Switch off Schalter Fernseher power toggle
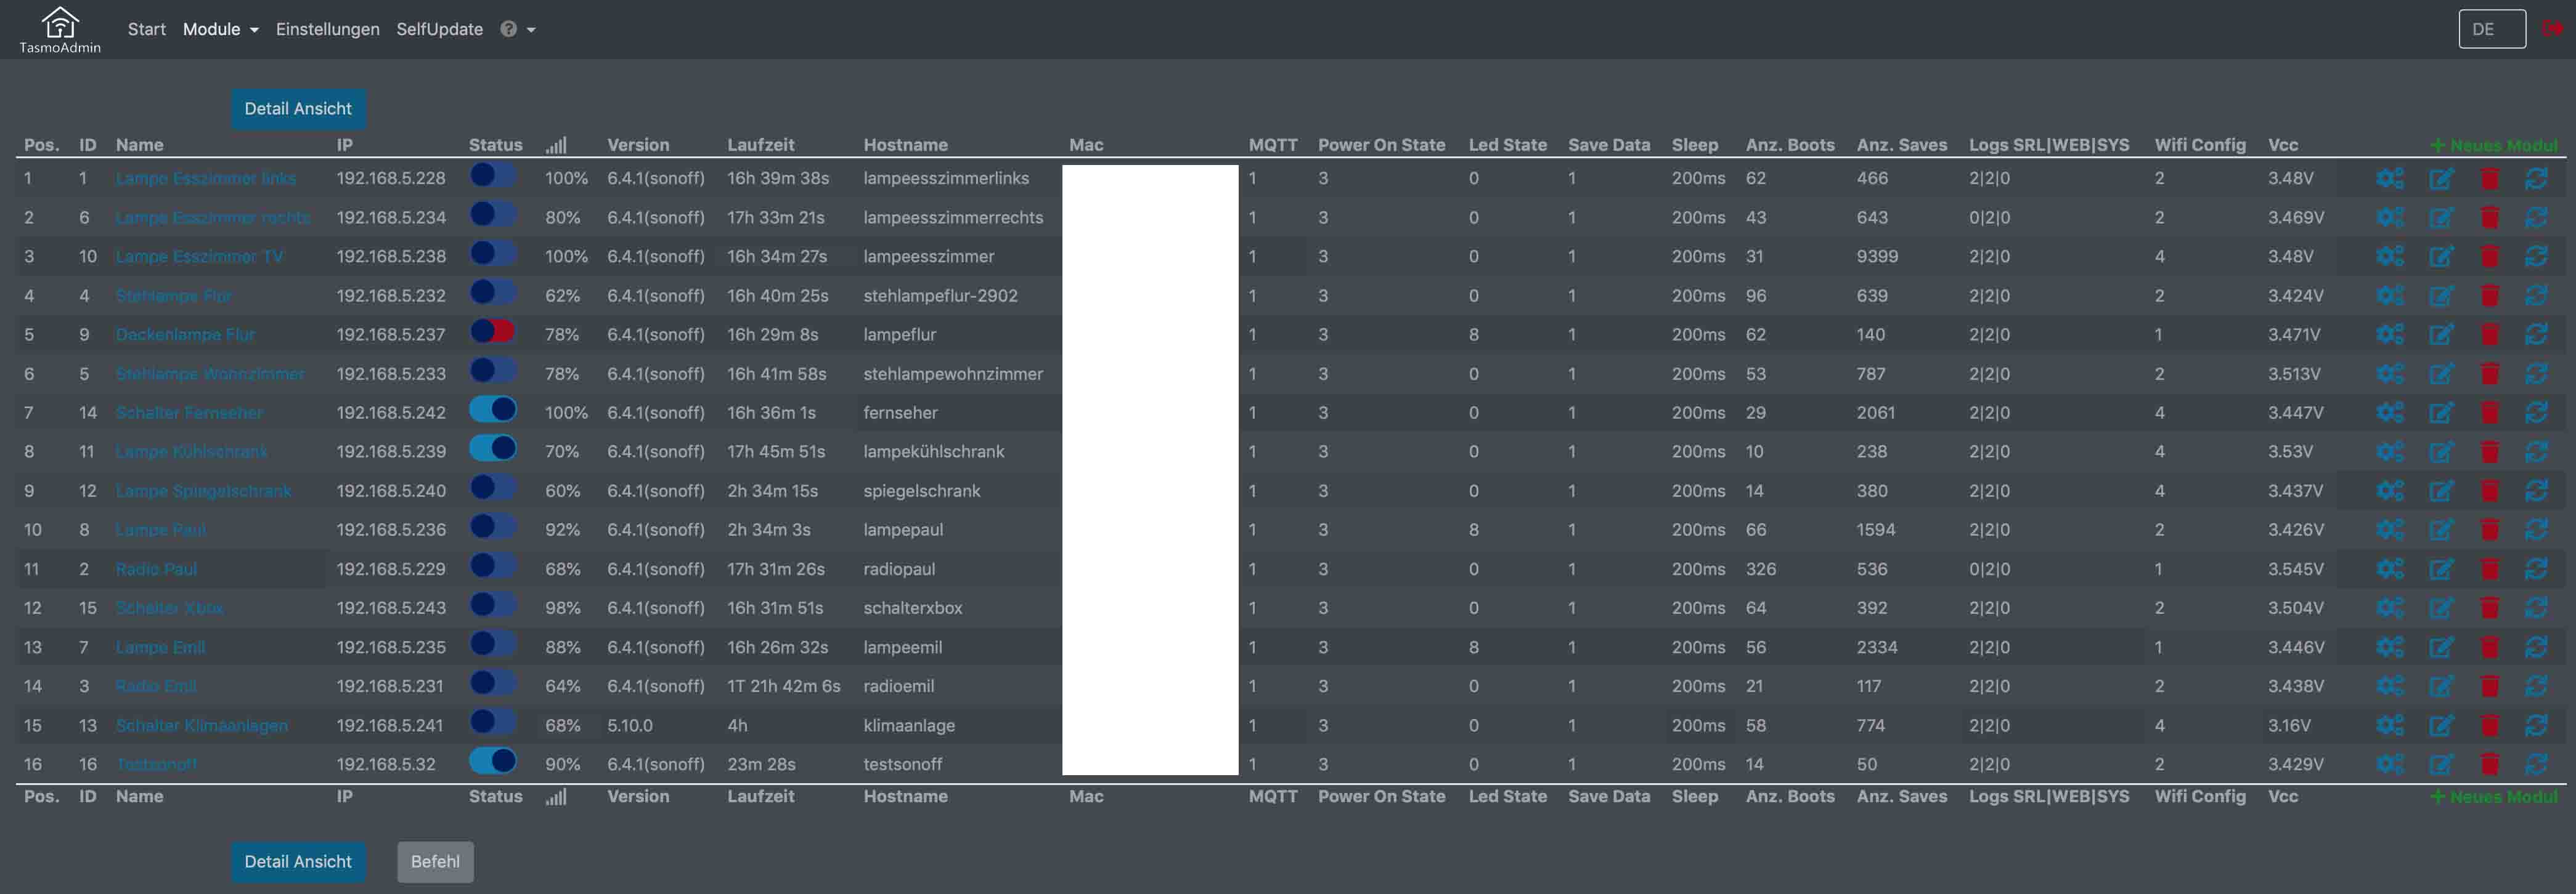 [492, 411]
